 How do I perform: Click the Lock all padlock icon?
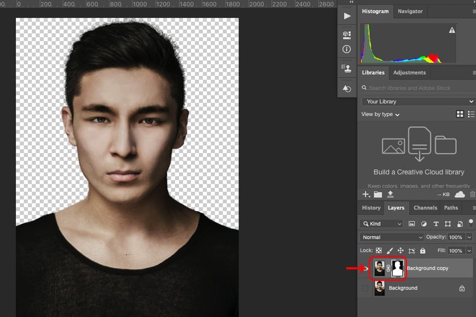click(422, 250)
